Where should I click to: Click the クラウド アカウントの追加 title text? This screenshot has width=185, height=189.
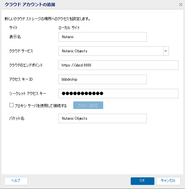30,5
